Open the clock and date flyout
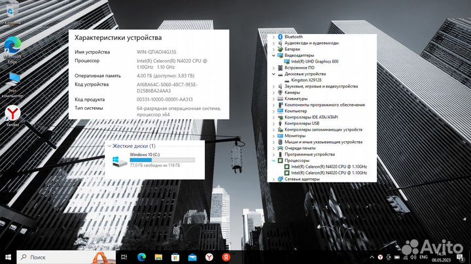The height and width of the screenshot is (264, 471). point(442,257)
